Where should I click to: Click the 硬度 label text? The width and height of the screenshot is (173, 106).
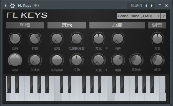point(118,70)
